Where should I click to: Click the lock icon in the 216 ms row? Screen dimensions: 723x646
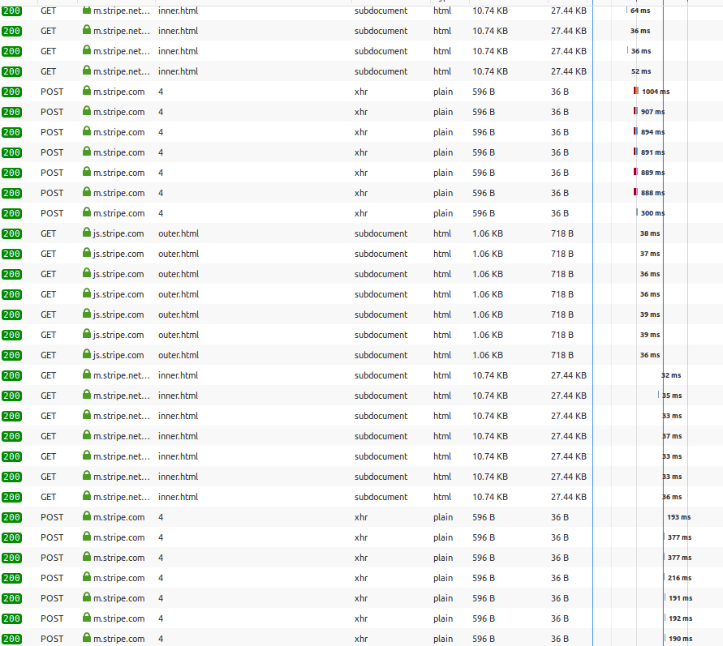pos(87,577)
